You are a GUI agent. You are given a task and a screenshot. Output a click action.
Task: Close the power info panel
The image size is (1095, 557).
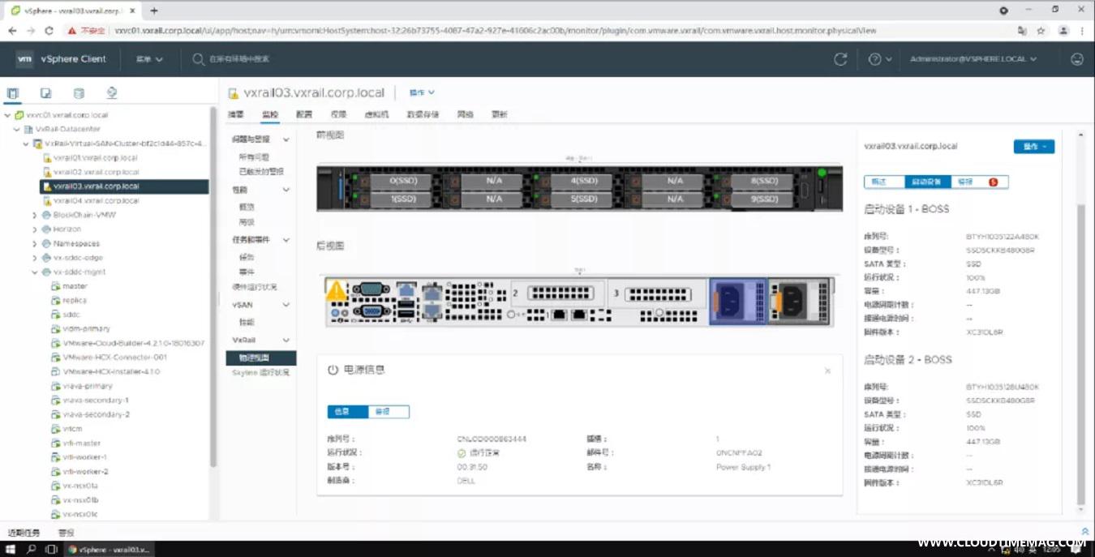(827, 371)
